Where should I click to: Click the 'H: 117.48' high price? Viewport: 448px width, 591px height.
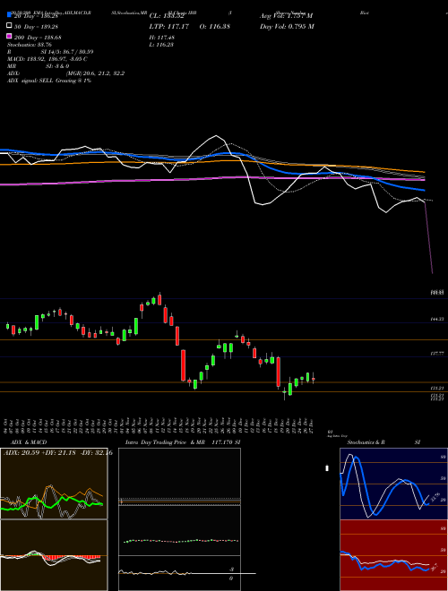pyautogui.click(x=162, y=38)
